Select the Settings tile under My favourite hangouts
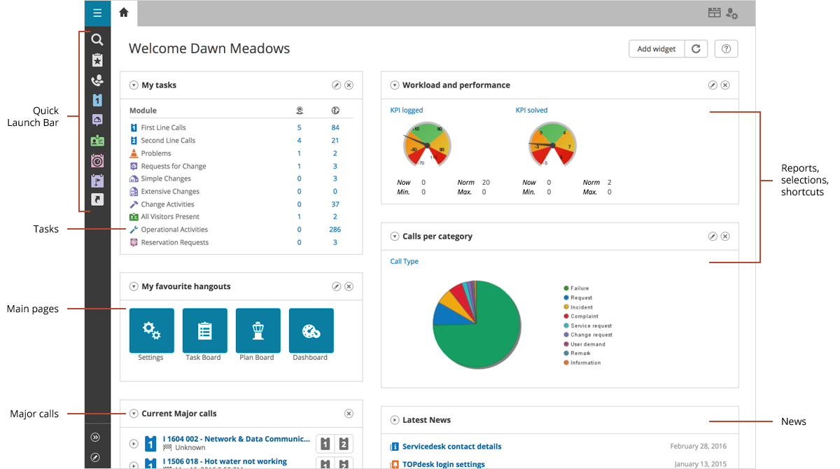 pos(151,330)
